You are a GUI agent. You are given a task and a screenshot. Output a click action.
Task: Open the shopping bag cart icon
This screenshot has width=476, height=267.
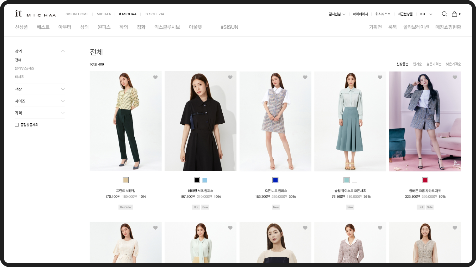click(x=454, y=14)
